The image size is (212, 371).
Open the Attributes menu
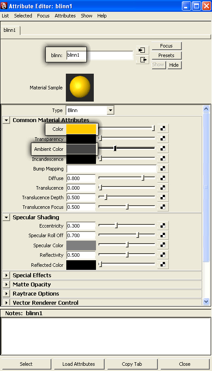click(x=65, y=16)
